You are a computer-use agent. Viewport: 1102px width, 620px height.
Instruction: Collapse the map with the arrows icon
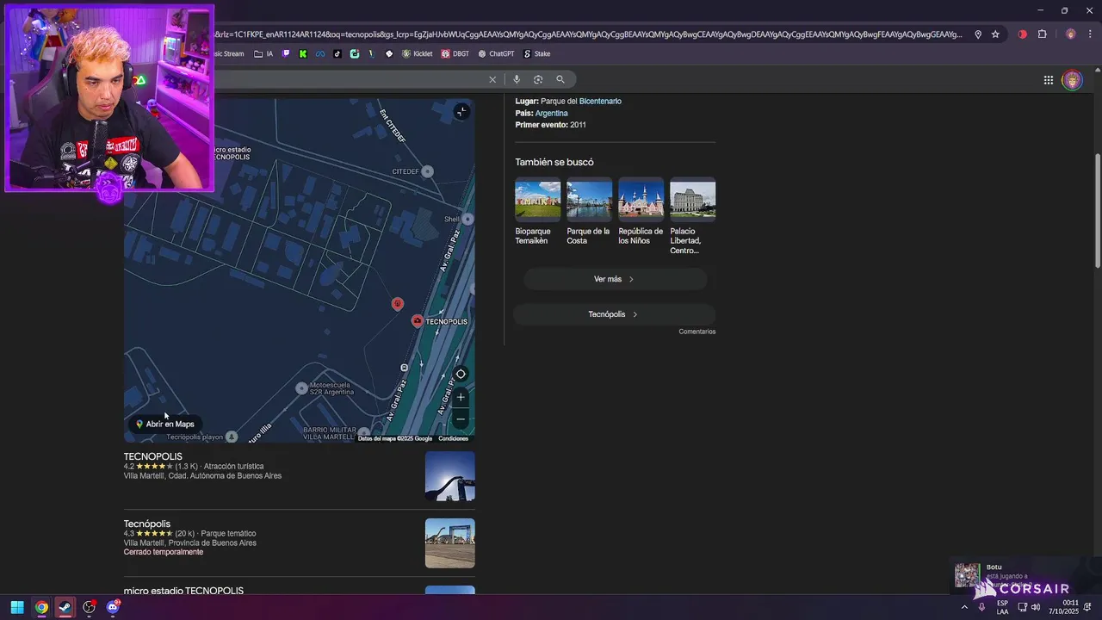click(x=461, y=111)
